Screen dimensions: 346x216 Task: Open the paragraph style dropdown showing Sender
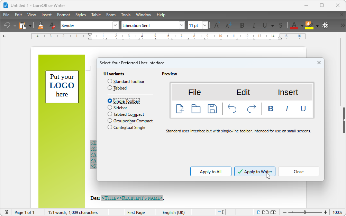[115, 25]
